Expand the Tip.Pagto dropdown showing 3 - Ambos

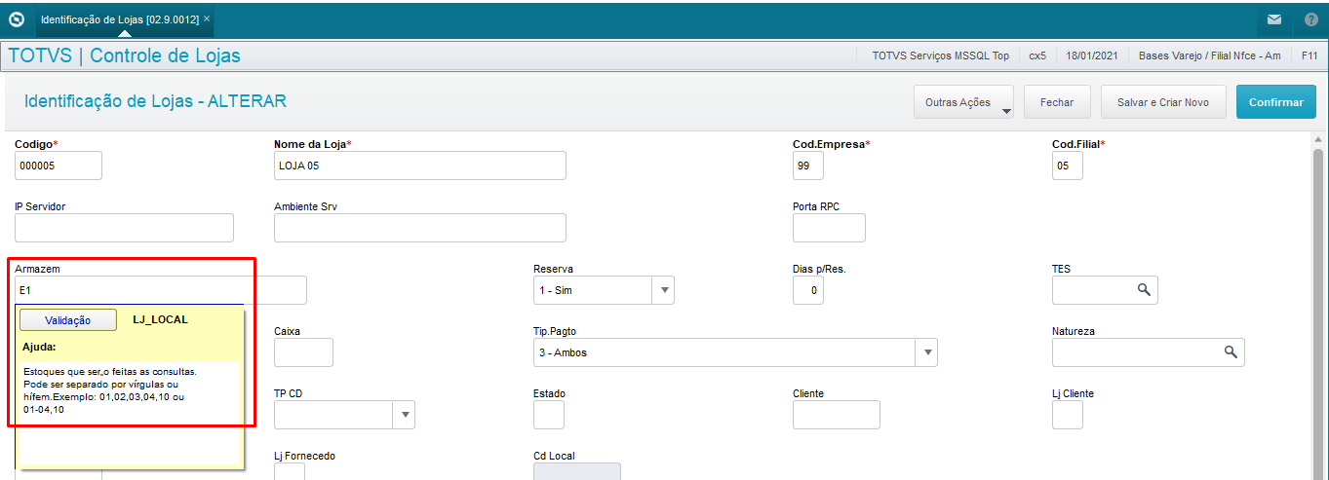925,352
